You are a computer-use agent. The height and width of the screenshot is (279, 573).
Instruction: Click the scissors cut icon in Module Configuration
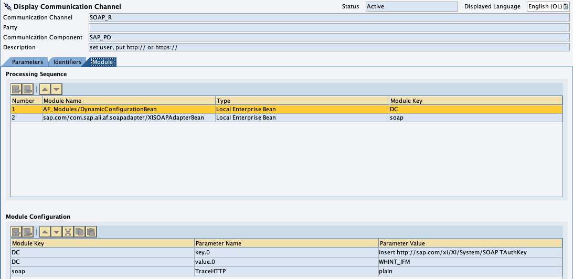point(68,232)
